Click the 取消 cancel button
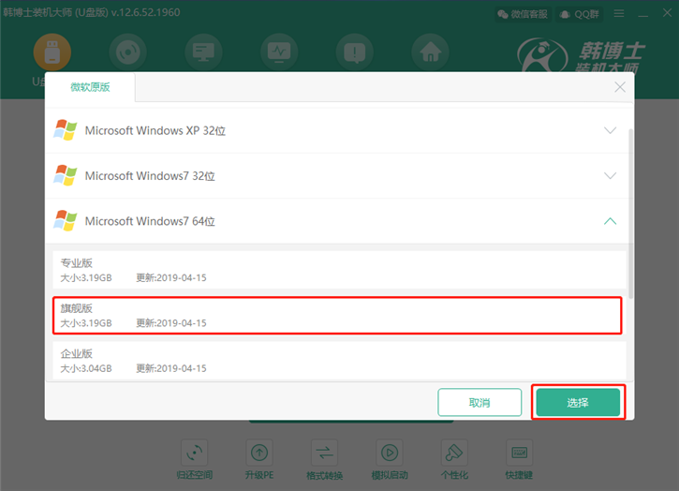679x491 pixels. 480,403
